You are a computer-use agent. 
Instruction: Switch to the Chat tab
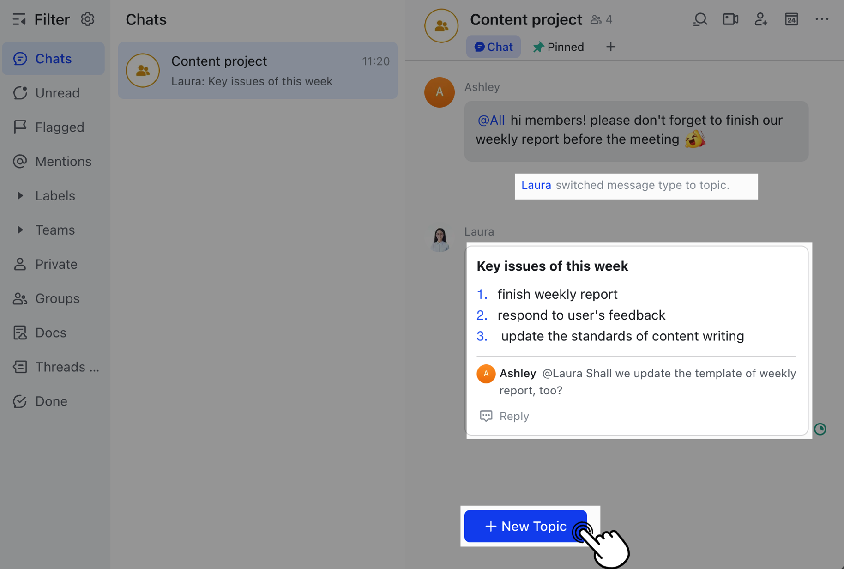click(x=493, y=46)
